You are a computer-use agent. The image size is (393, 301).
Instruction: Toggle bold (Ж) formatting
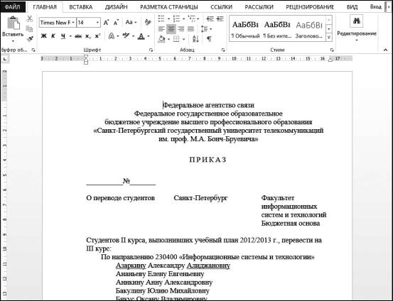[43, 36]
